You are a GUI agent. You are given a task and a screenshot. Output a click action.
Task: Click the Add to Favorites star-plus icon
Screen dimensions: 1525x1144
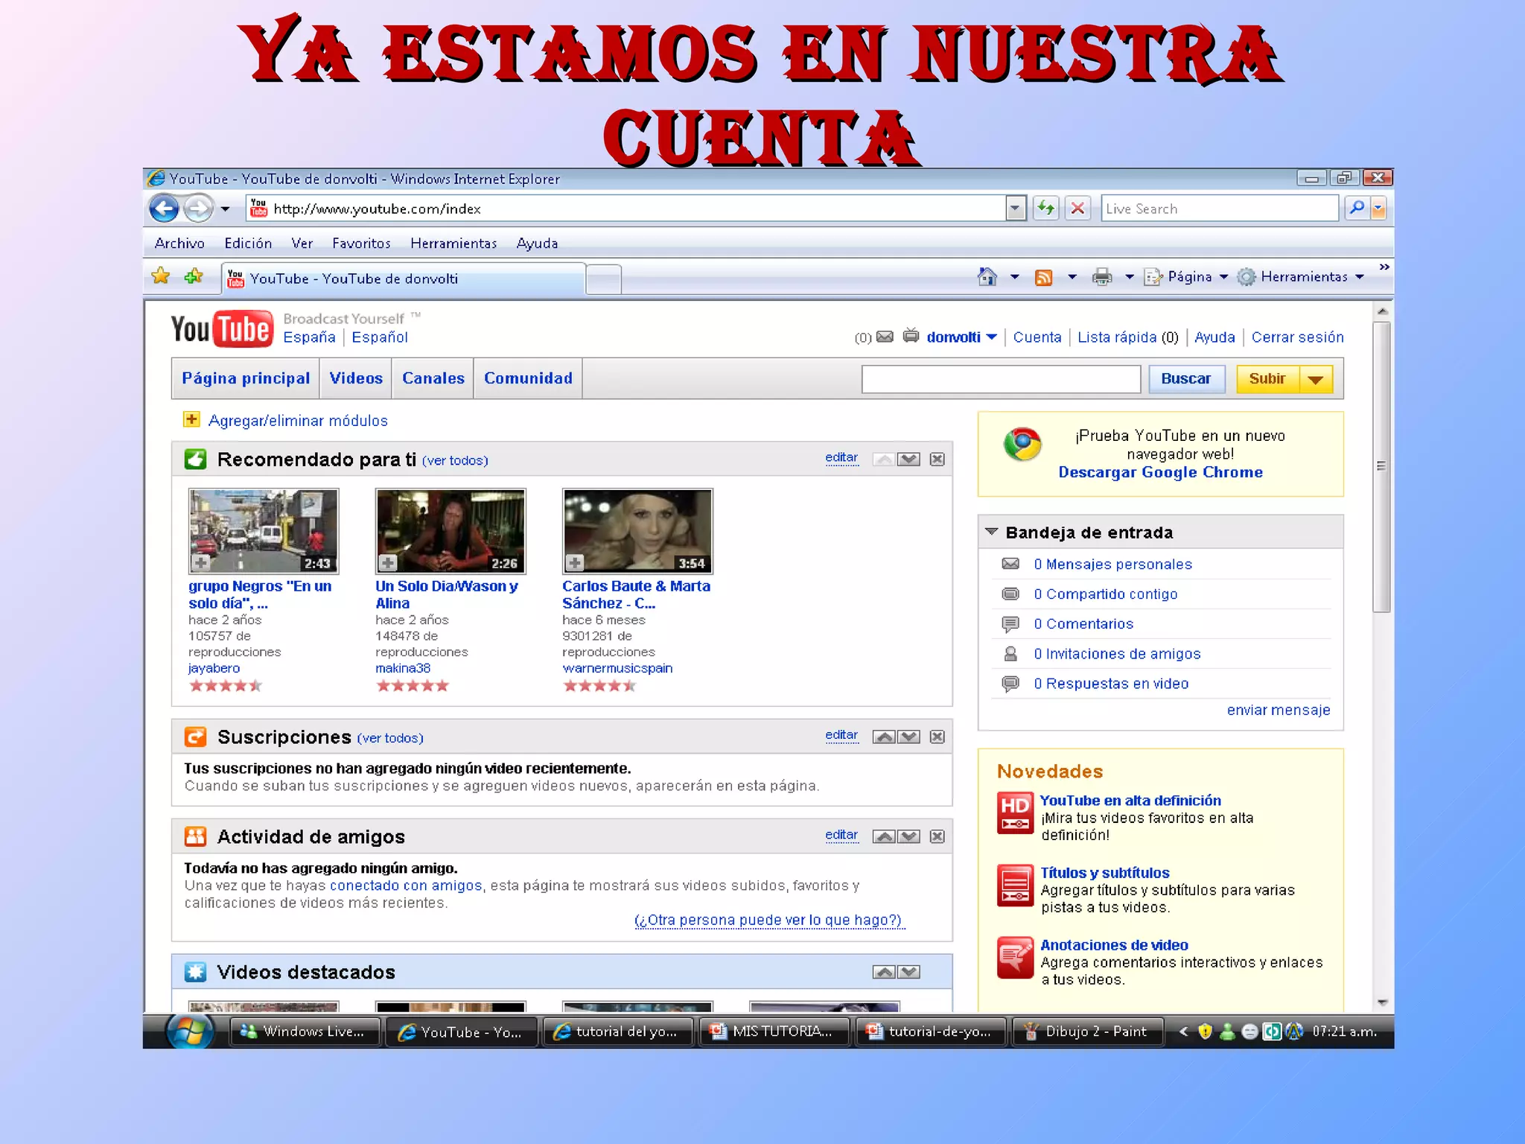click(194, 277)
